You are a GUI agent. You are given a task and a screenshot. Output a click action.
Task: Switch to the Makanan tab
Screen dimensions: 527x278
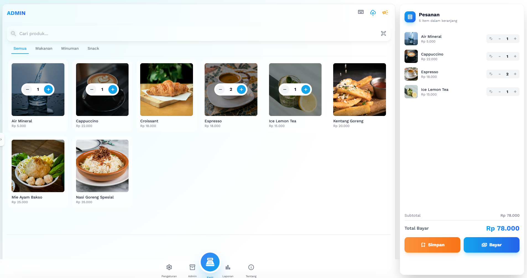[44, 48]
